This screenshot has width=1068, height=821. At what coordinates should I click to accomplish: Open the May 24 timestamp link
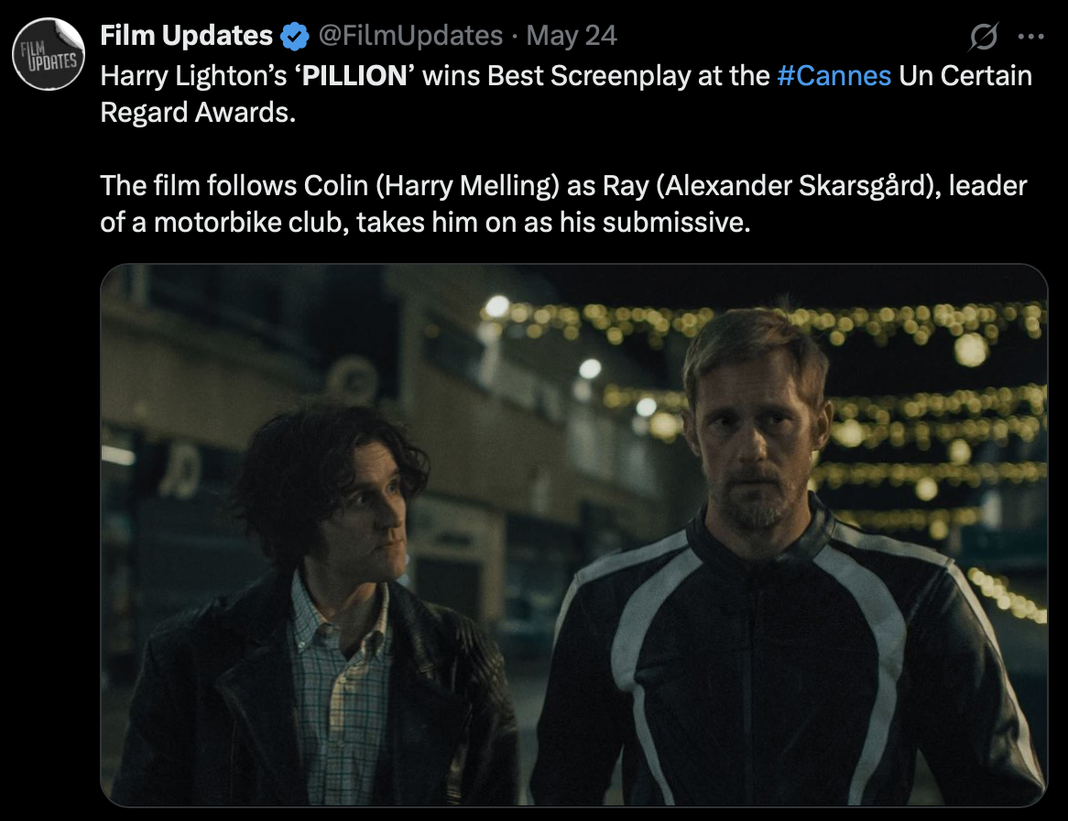tap(572, 36)
